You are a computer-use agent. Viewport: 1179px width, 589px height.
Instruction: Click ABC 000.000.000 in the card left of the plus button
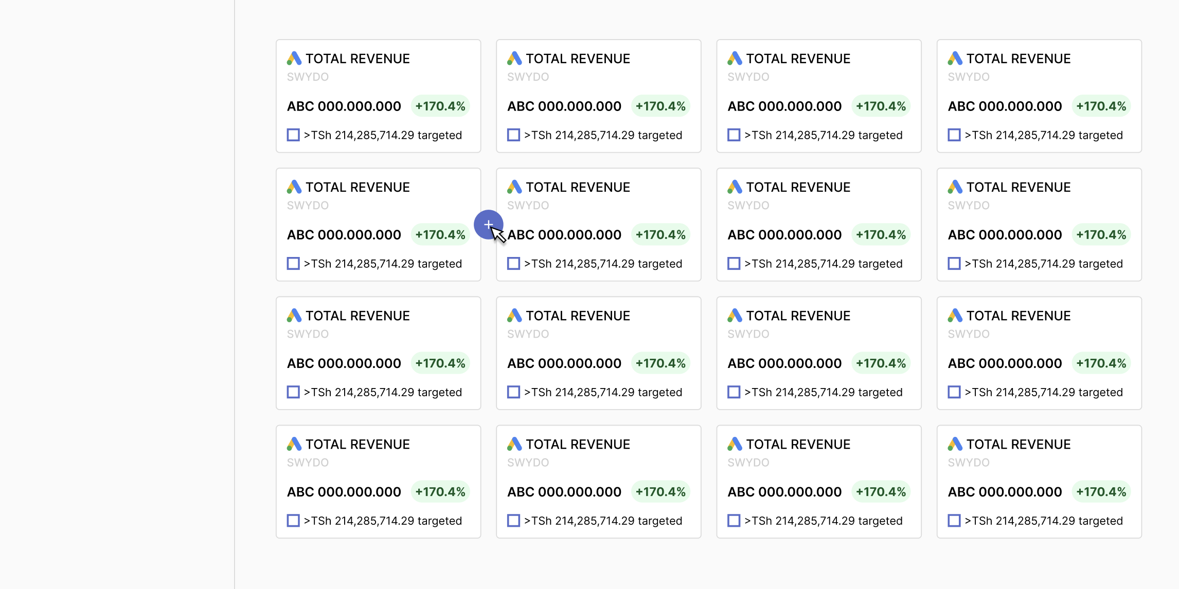[x=344, y=235]
